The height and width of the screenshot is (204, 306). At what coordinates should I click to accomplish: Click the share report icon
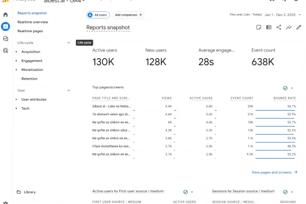pyautogui.click(x=279, y=28)
